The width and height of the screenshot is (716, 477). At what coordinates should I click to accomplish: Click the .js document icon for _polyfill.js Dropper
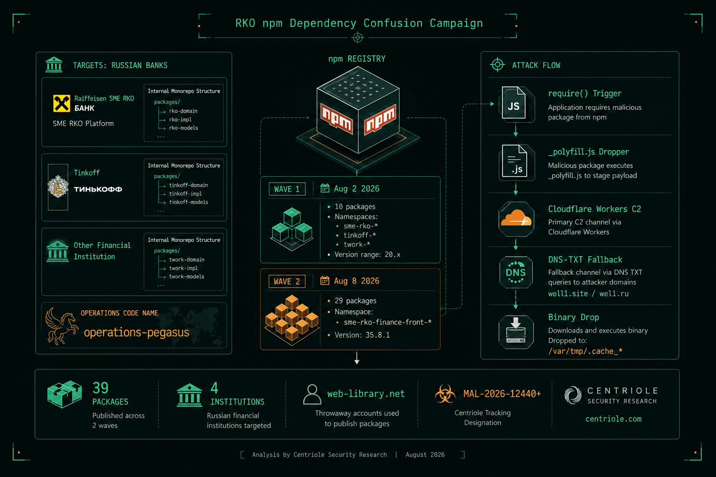[516, 163]
